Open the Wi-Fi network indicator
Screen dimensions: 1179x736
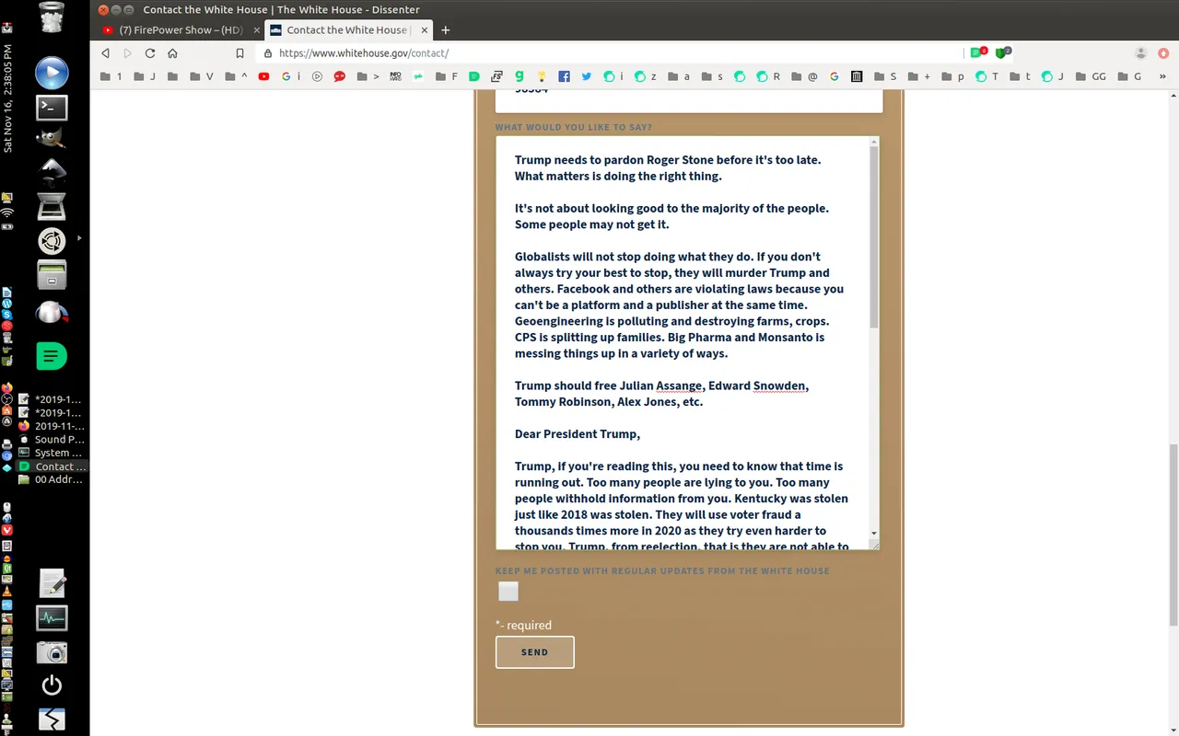(7, 213)
